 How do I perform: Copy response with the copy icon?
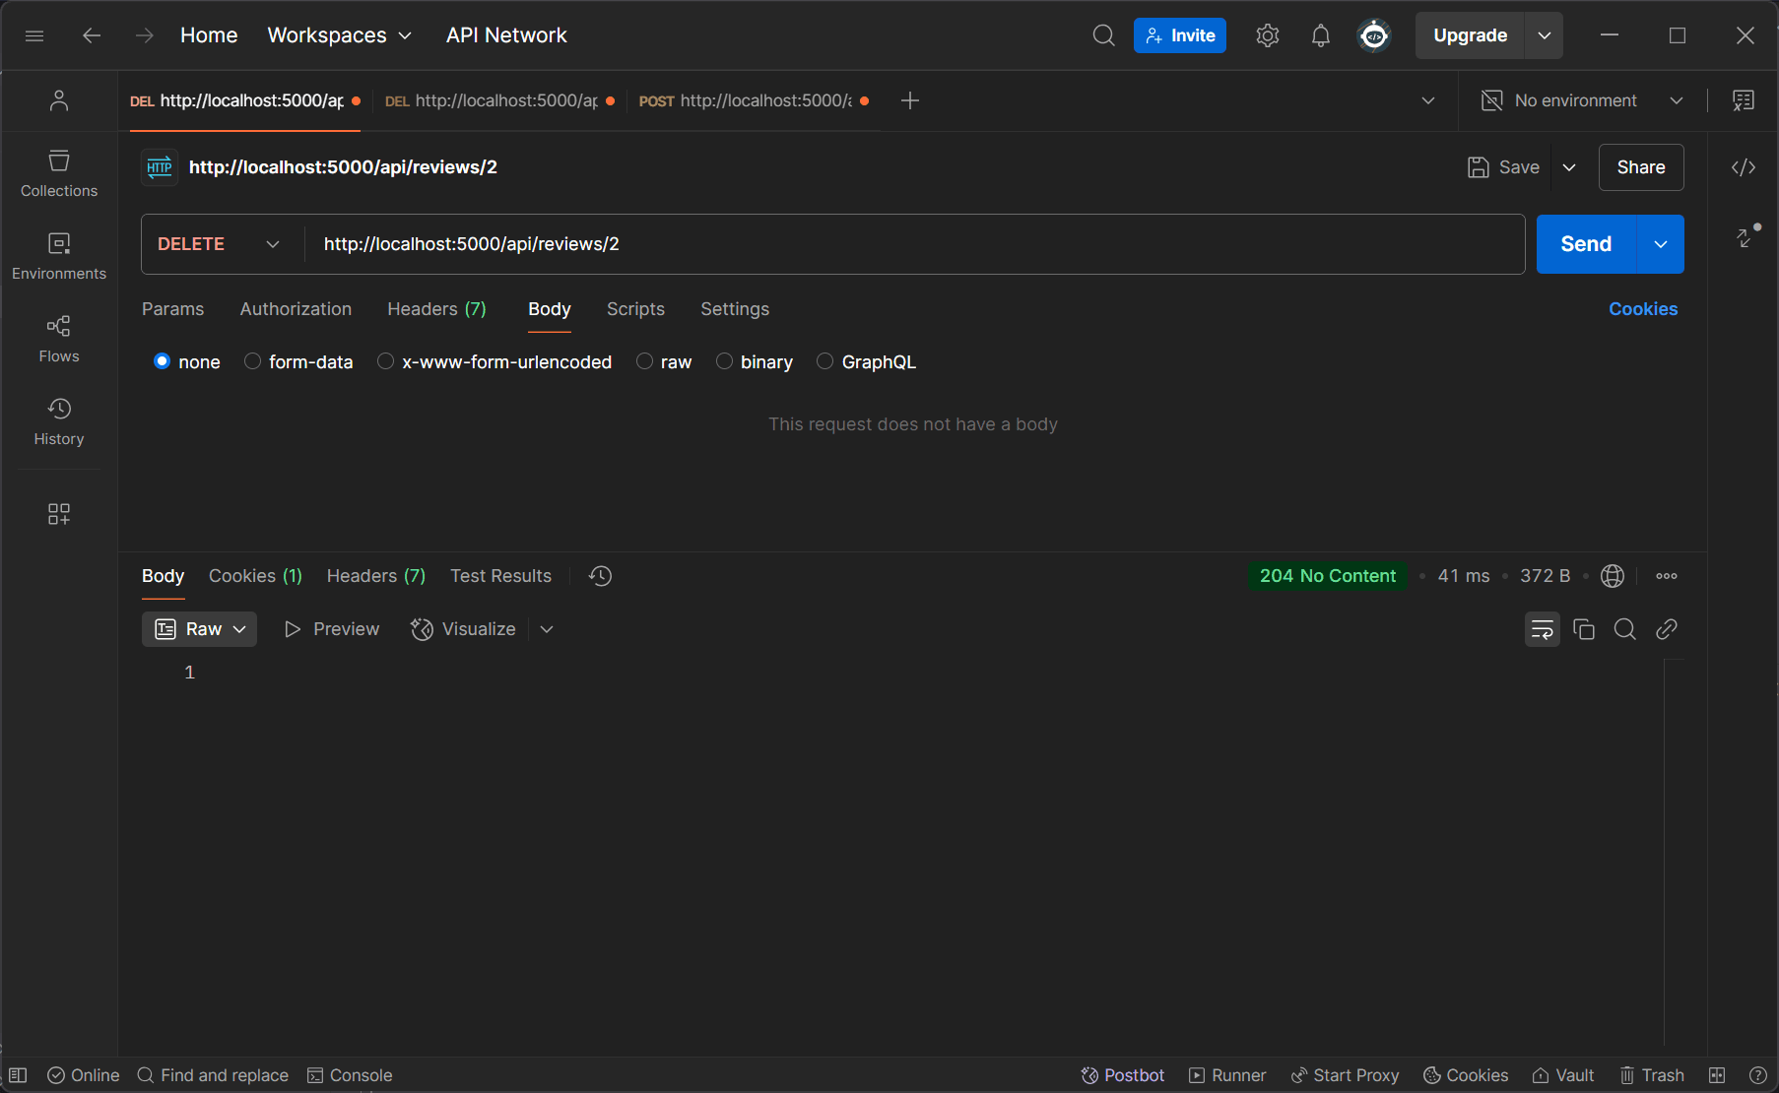pos(1584,629)
